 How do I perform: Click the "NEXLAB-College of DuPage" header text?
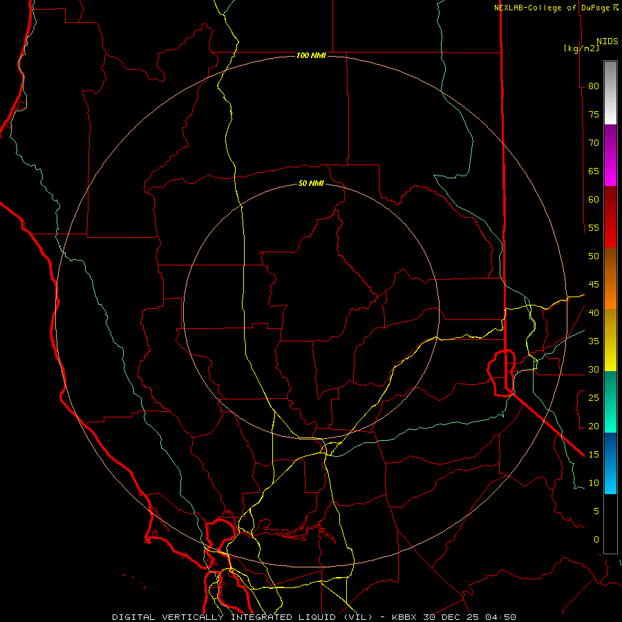pyautogui.click(x=552, y=8)
